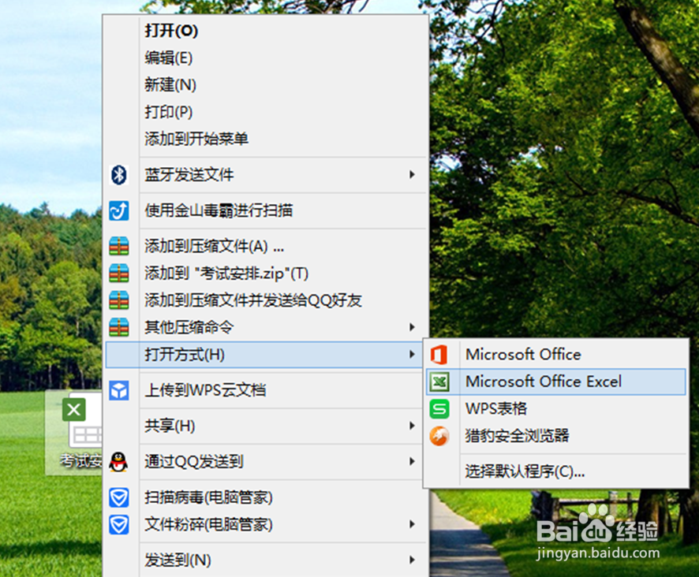Screen dimensions: 699x577
Task: Click archive icon beside 添加到压缩文件并发送给QQ好友
Action: (x=119, y=300)
